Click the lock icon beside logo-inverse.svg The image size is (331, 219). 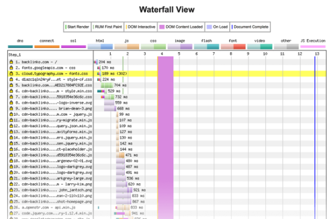click(x=11, y=103)
